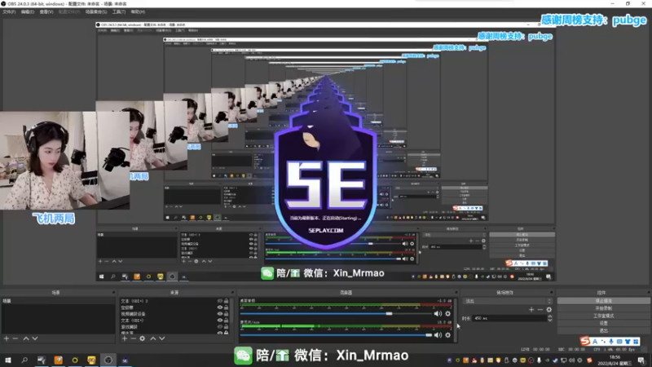Move the scene down with the arrow
Screen dimensions: 652x367
pos(35,338)
